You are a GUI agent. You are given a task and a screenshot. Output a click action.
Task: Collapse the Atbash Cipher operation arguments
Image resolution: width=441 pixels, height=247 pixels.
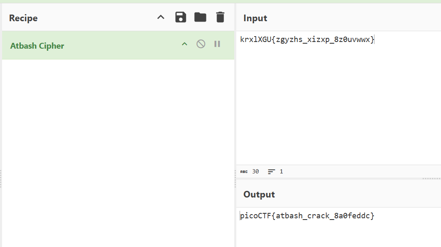tap(185, 44)
